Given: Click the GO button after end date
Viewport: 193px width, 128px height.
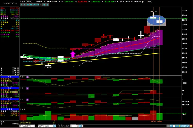Looking at the screenshot, I should [55, 126].
